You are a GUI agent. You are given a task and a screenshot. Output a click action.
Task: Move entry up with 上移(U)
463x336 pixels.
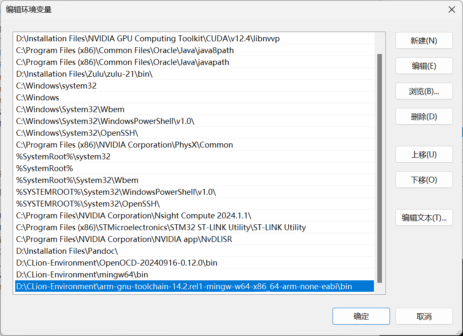point(424,154)
